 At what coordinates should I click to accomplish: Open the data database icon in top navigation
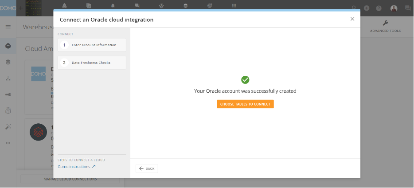click(x=186, y=6)
